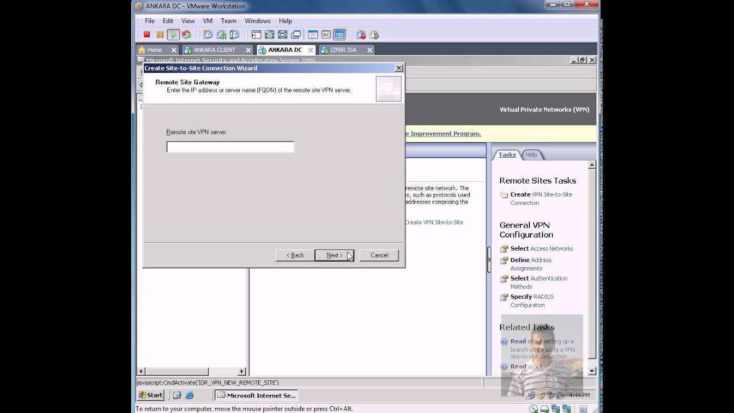Open the Team menu
The image size is (734, 413).
pyautogui.click(x=229, y=21)
